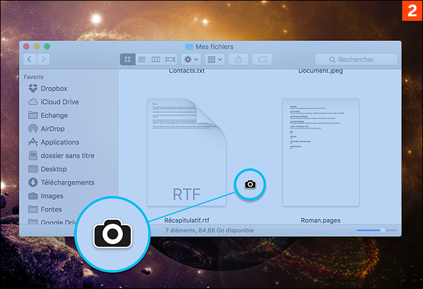
Task: Switch to Cover Flow view
Action: point(170,59)
